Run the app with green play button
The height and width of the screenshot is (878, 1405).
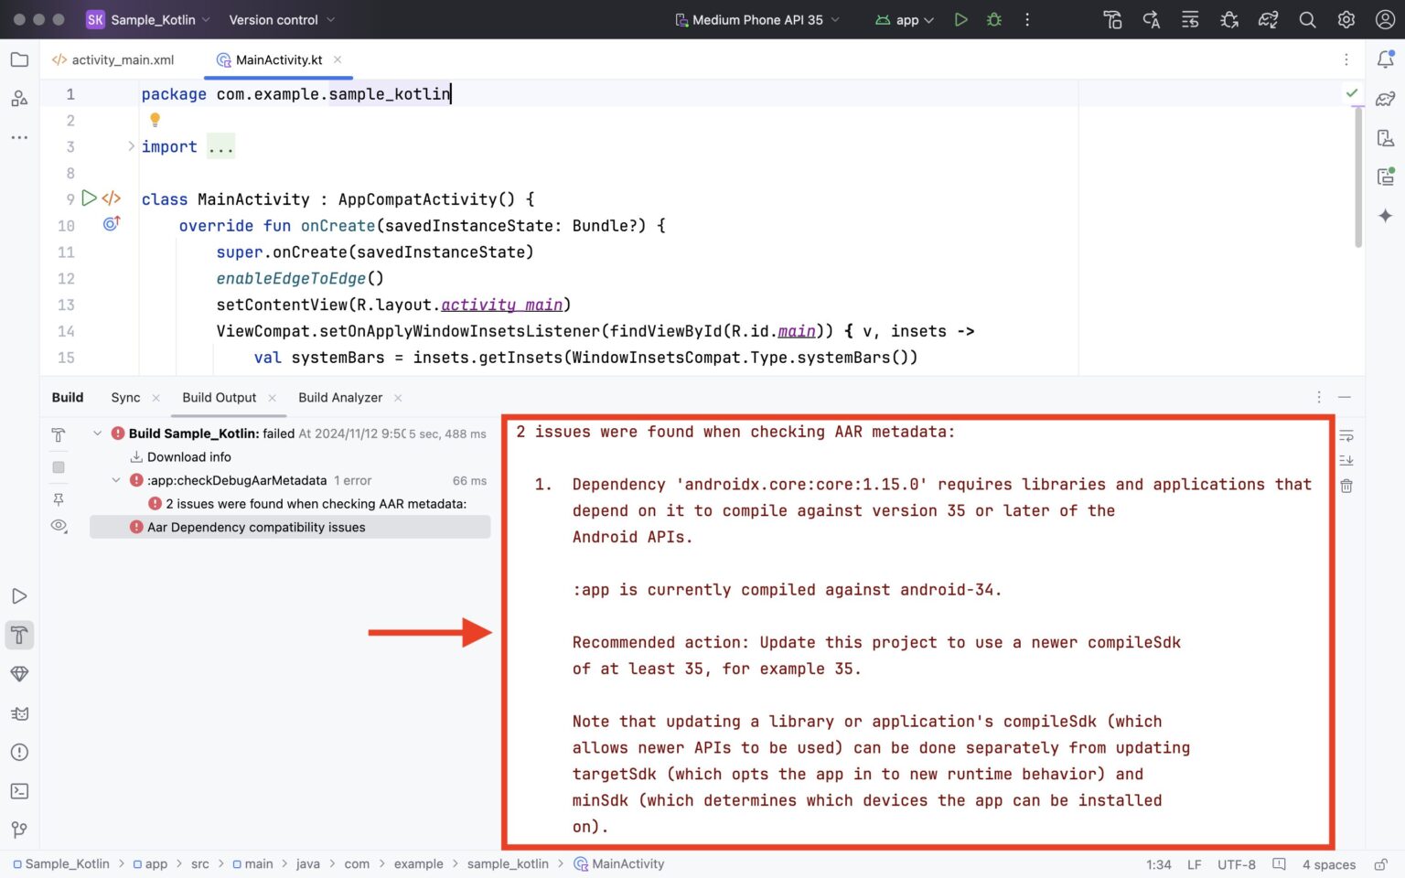point(960,19)
